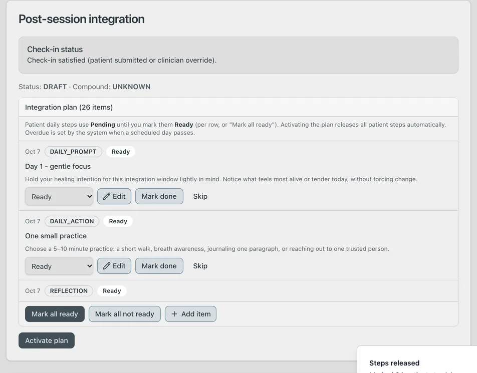Click Oct 7 date on DAILY_PROMPT row
This screenshot has width=477, height=373.
(x=33, y=152)
